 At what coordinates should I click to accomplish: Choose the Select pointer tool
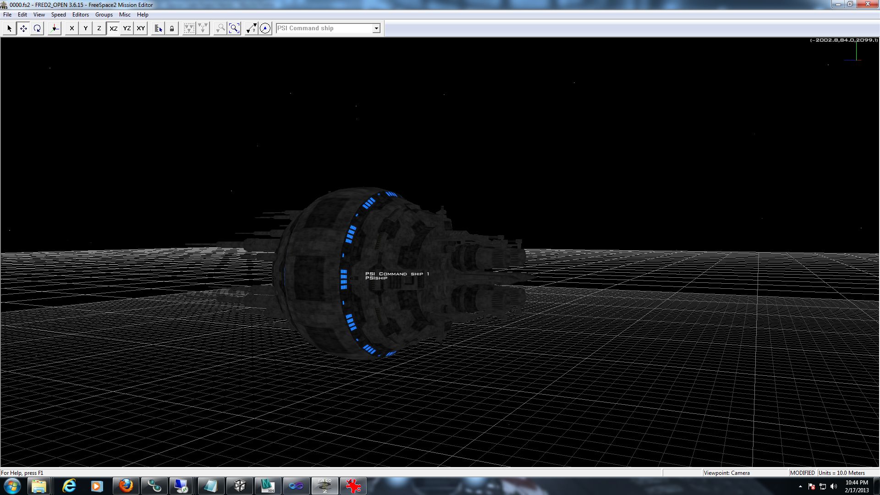(x=9, y=28)
